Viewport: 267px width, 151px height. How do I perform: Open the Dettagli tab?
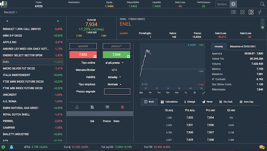click(x=189, y=102)
